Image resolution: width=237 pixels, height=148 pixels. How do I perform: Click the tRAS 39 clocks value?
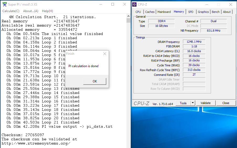point(194,65)
